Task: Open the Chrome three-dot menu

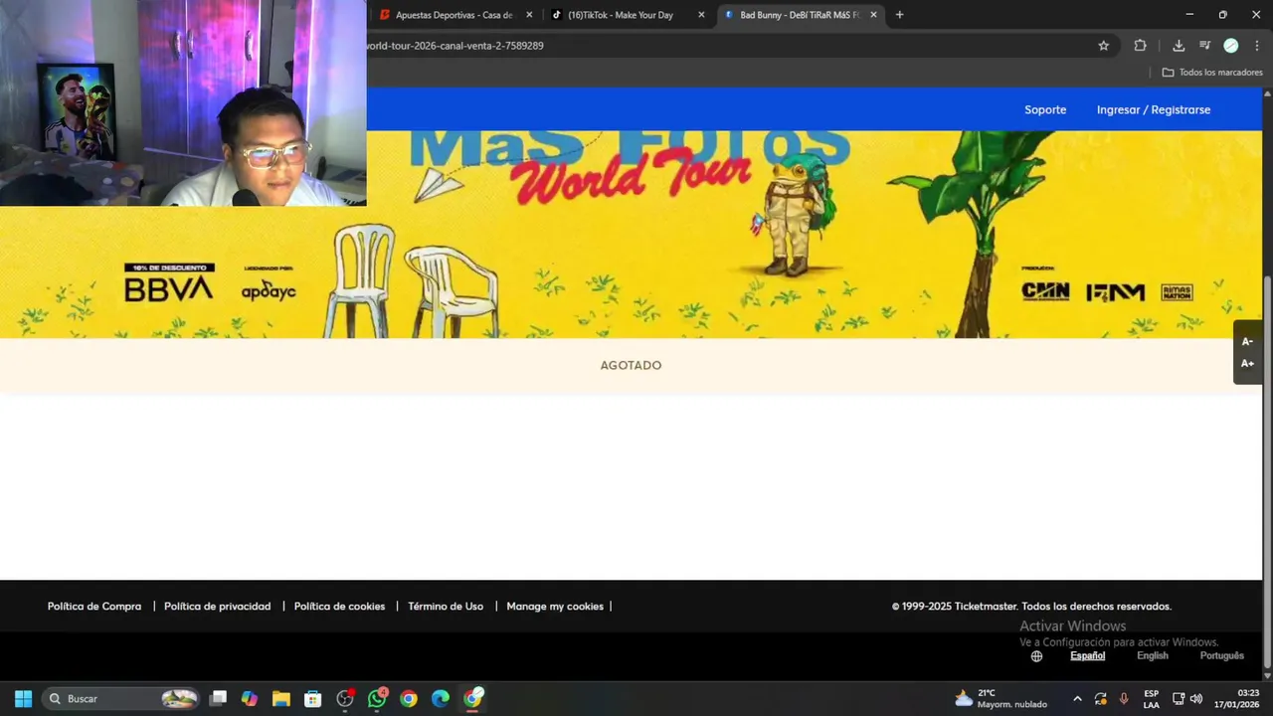Action: click(x=1257, y=46)
